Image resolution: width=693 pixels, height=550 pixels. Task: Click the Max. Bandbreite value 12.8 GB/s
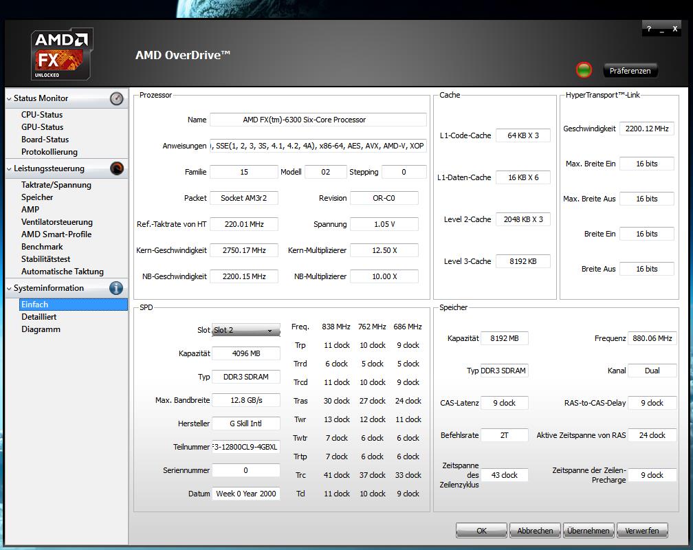click(246, 400)
